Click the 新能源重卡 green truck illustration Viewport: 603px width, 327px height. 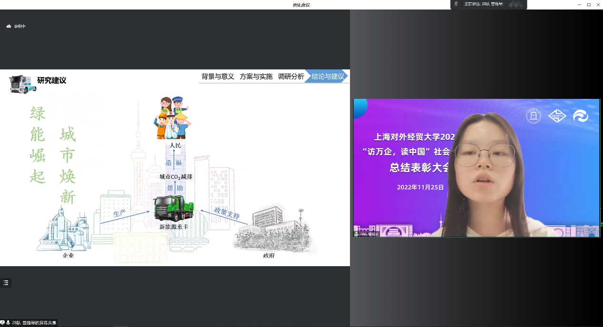tap(174, 210)
